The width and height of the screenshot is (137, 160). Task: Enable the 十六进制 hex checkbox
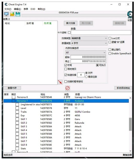tap(69, 33)
